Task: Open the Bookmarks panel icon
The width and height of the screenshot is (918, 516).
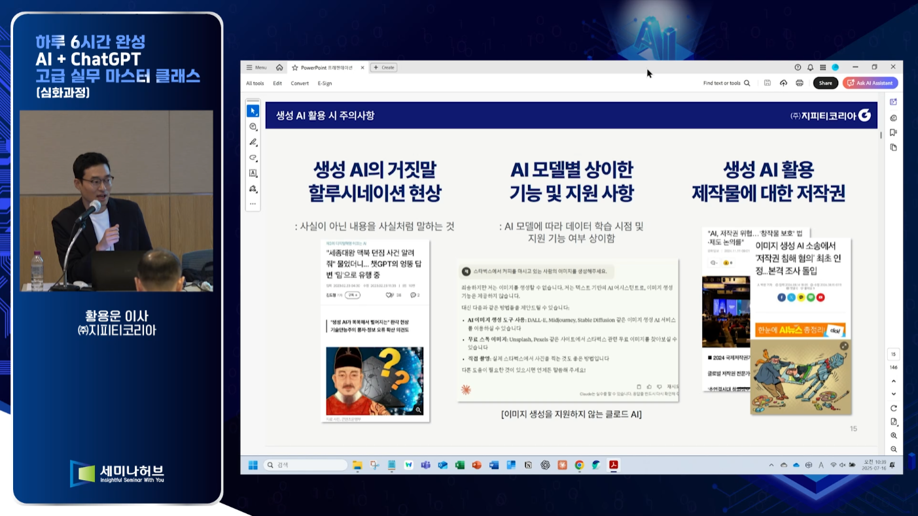Action: 894,133
